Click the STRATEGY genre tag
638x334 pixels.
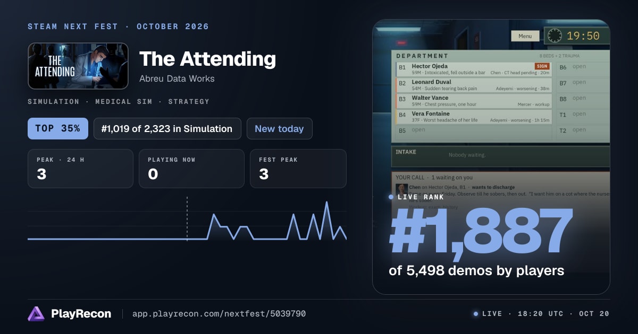coord(190,101)
